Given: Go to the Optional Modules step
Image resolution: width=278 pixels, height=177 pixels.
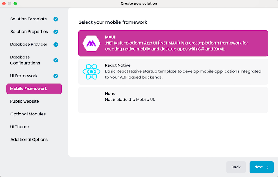Looking at the screenshot, I should (28, 114).
